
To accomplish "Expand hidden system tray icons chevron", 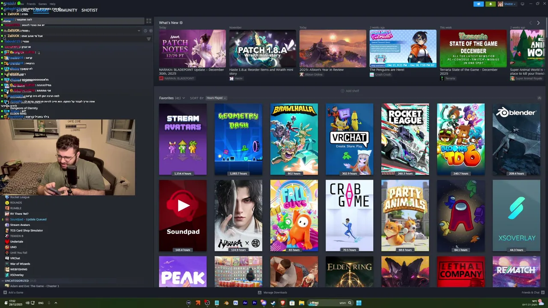I will 56,303.
